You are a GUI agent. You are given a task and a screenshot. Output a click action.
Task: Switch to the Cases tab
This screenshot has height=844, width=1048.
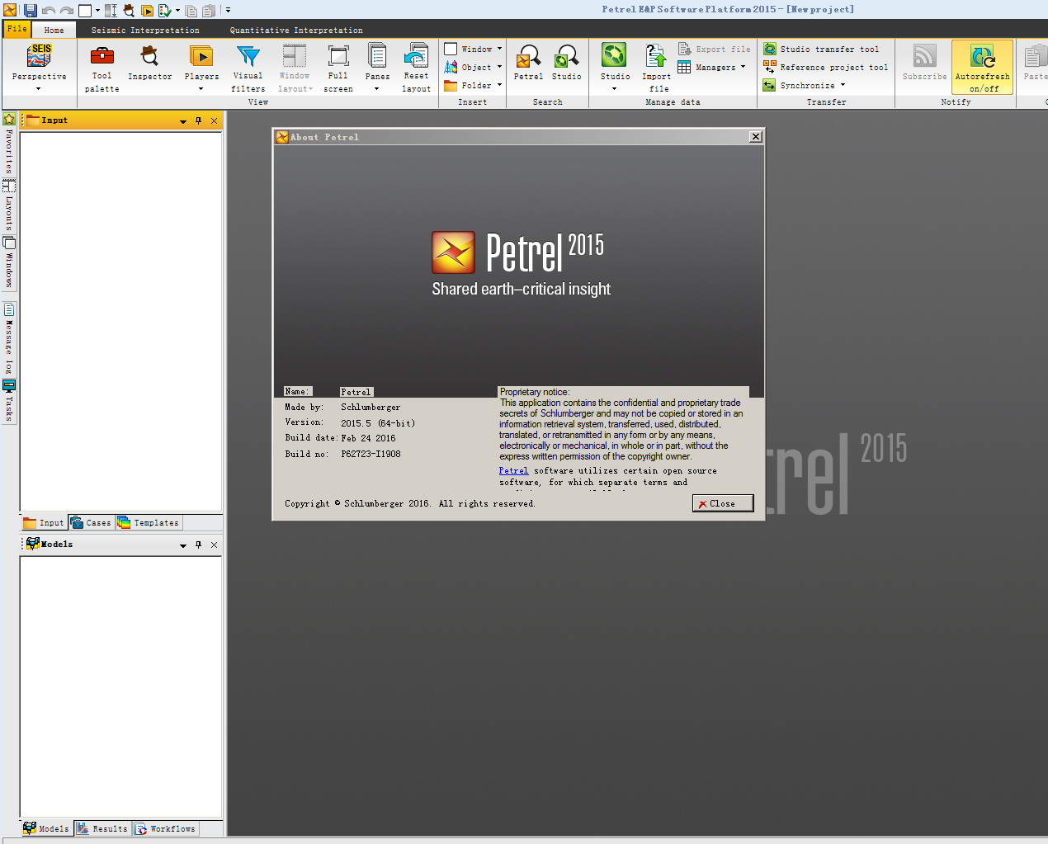pos(91,522)
